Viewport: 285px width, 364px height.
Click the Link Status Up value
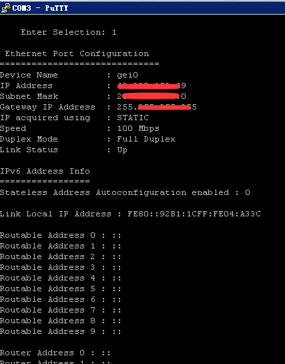[122, 150]
